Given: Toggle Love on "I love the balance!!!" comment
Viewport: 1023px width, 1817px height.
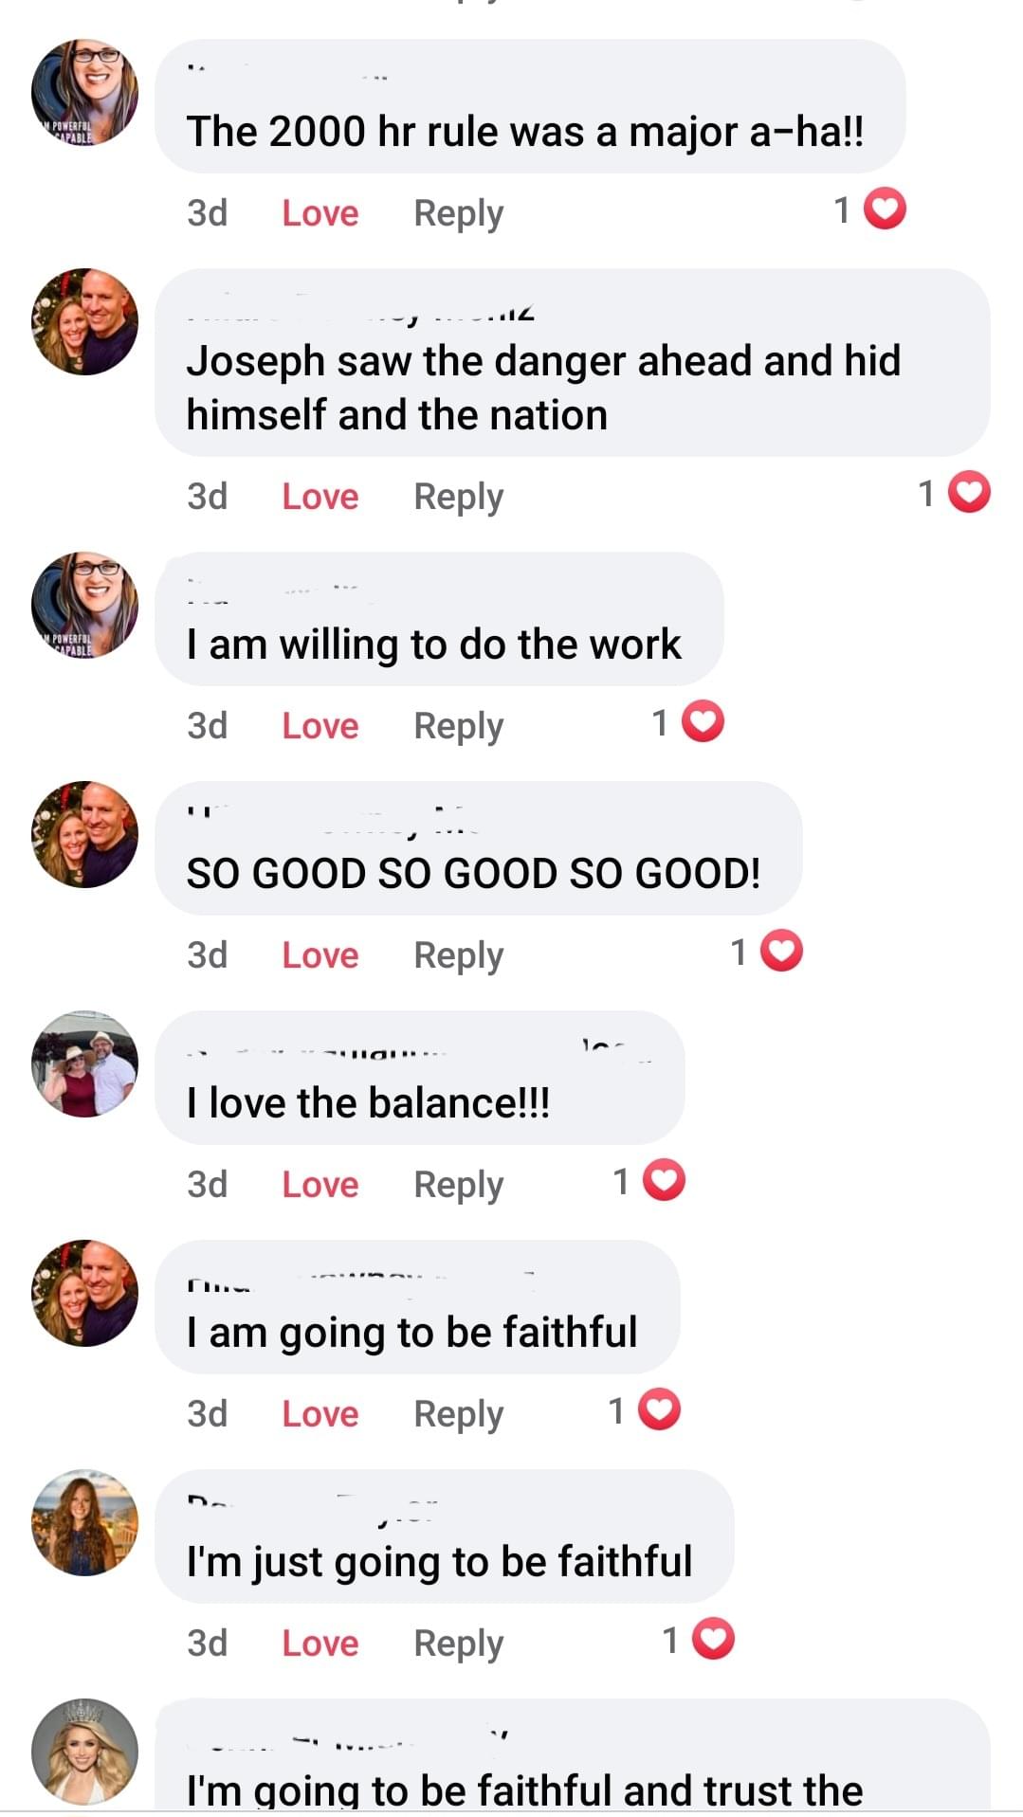Looking at the screenshot, I should tap(320, 1185).
